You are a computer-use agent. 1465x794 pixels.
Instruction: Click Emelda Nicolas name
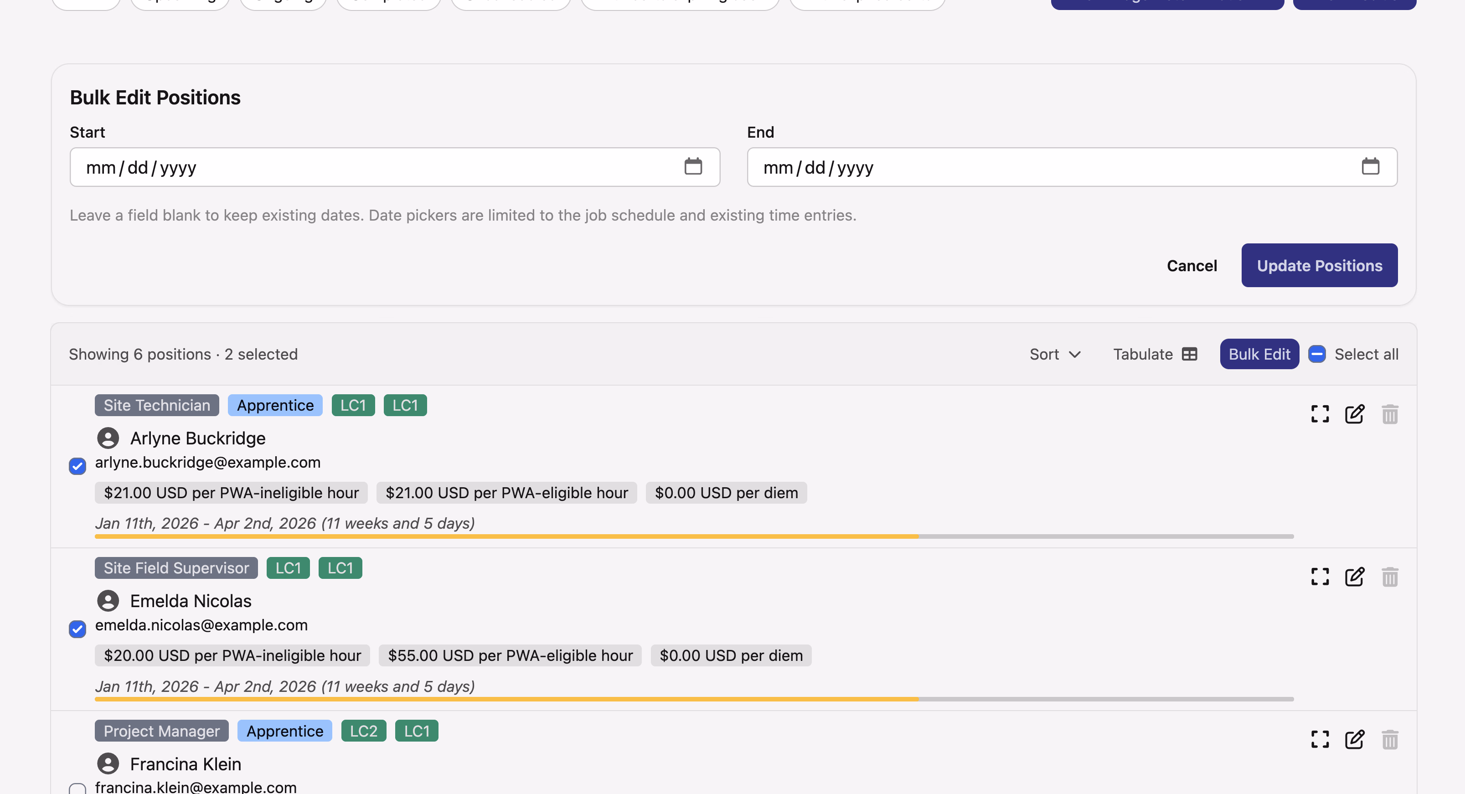click(x=191, y=601)
